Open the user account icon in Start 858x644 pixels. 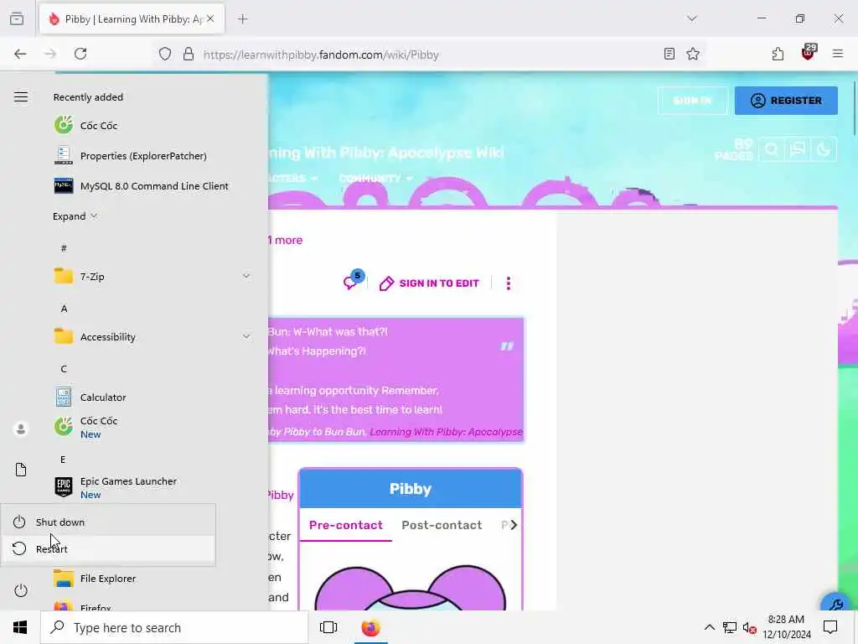[21, 428]
